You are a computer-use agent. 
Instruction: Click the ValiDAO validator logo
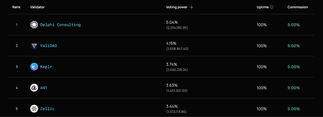(x=34, y=46)
